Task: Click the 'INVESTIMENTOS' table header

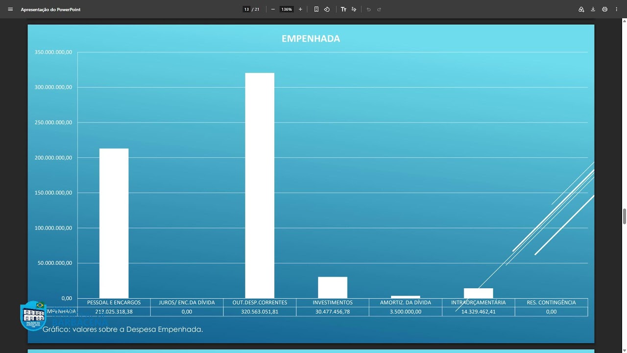Action: click(x=333, y=303)
